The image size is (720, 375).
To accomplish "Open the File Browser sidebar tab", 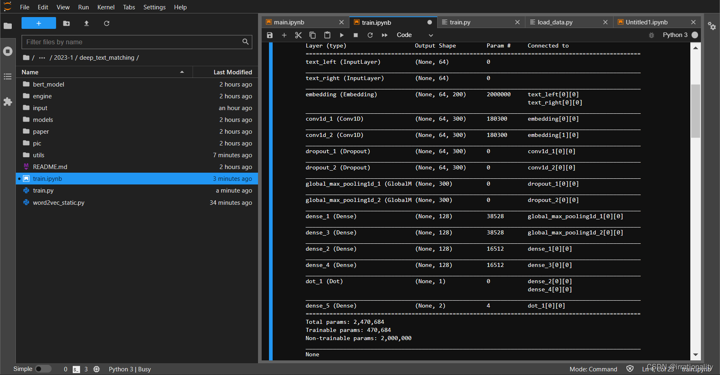I will (x=8, y=26).
